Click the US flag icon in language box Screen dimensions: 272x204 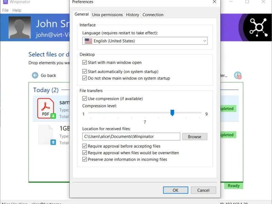pos(88,41)
